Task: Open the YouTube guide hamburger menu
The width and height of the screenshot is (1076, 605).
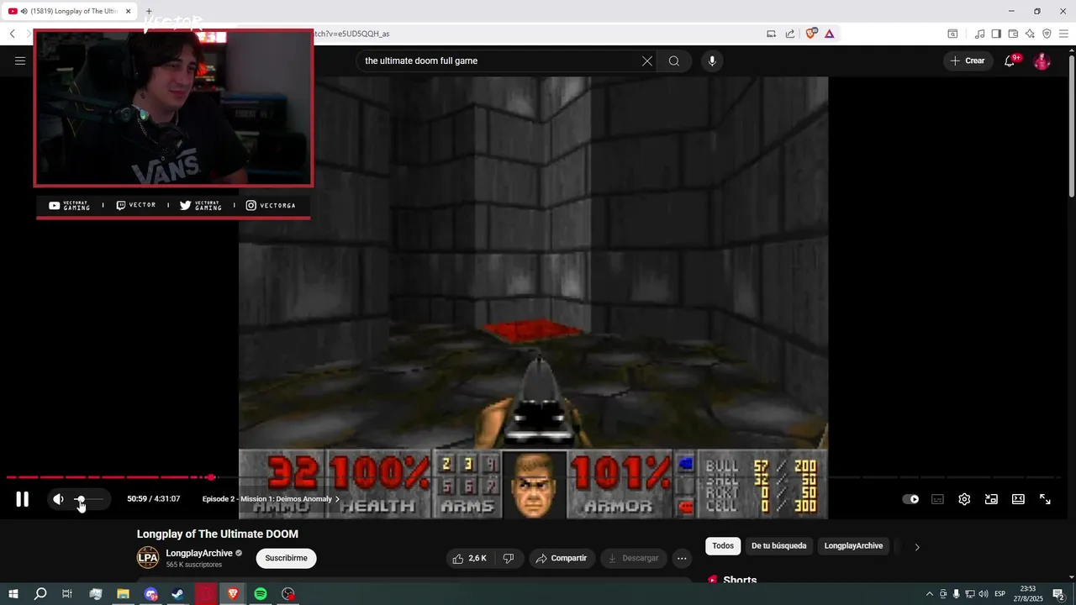Action: (20, 60)
